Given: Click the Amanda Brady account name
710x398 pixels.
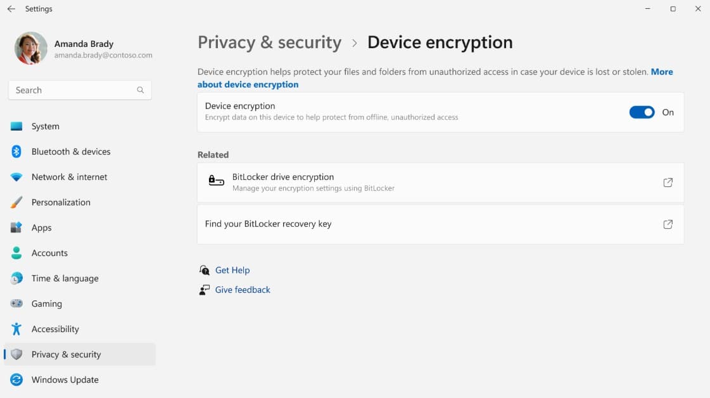Looking at the screenshot, I should pos(84,44).
